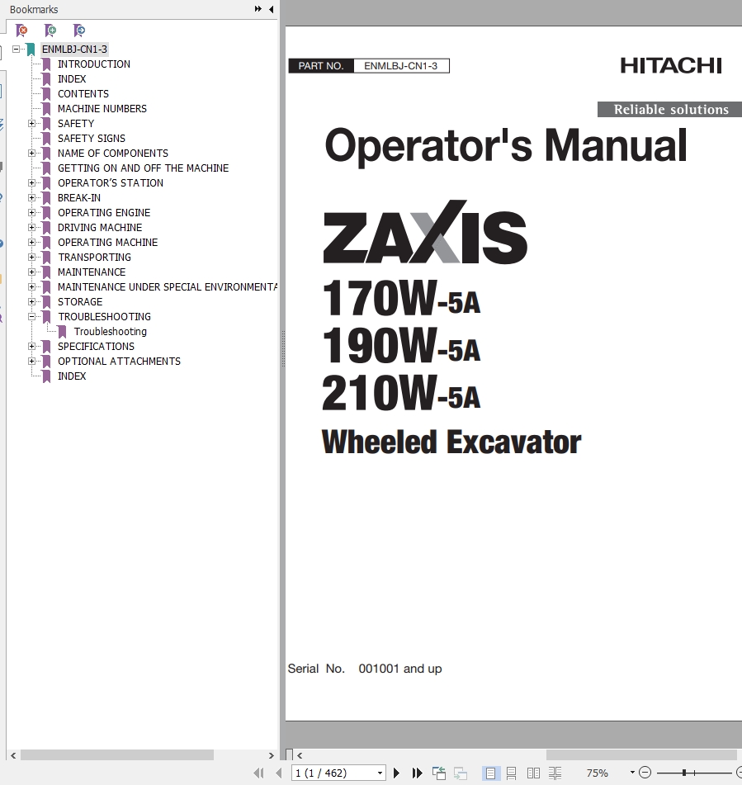
Task: Go to previous page arrow
Action: 279,773
